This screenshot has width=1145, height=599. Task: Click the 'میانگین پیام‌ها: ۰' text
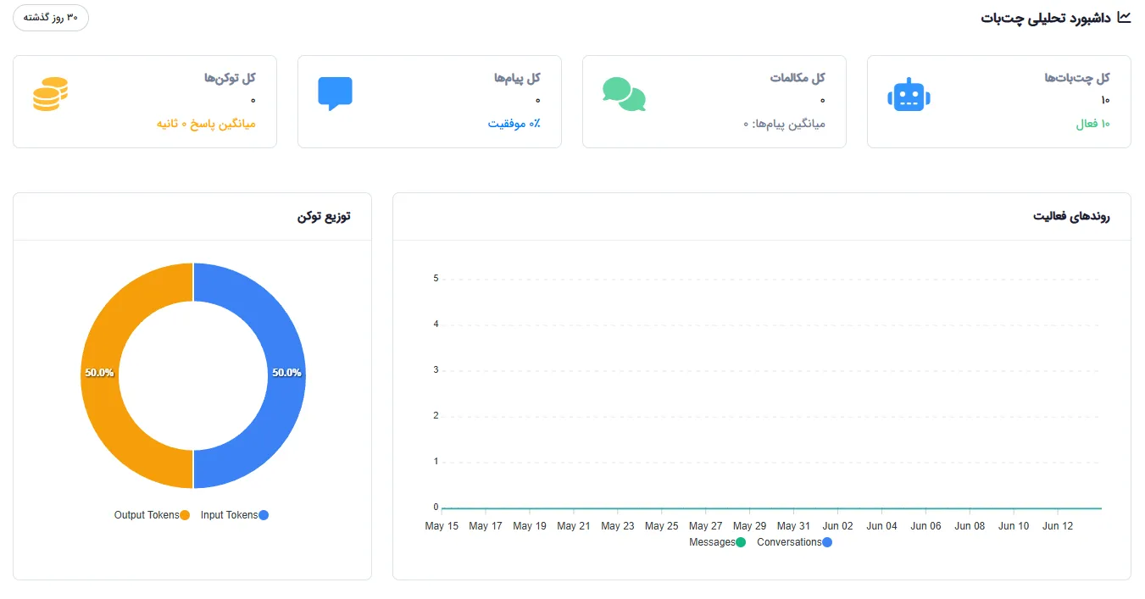[784, 124]
